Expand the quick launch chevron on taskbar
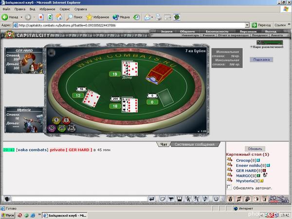Screen dimensions: 292x219 [39, 215]
